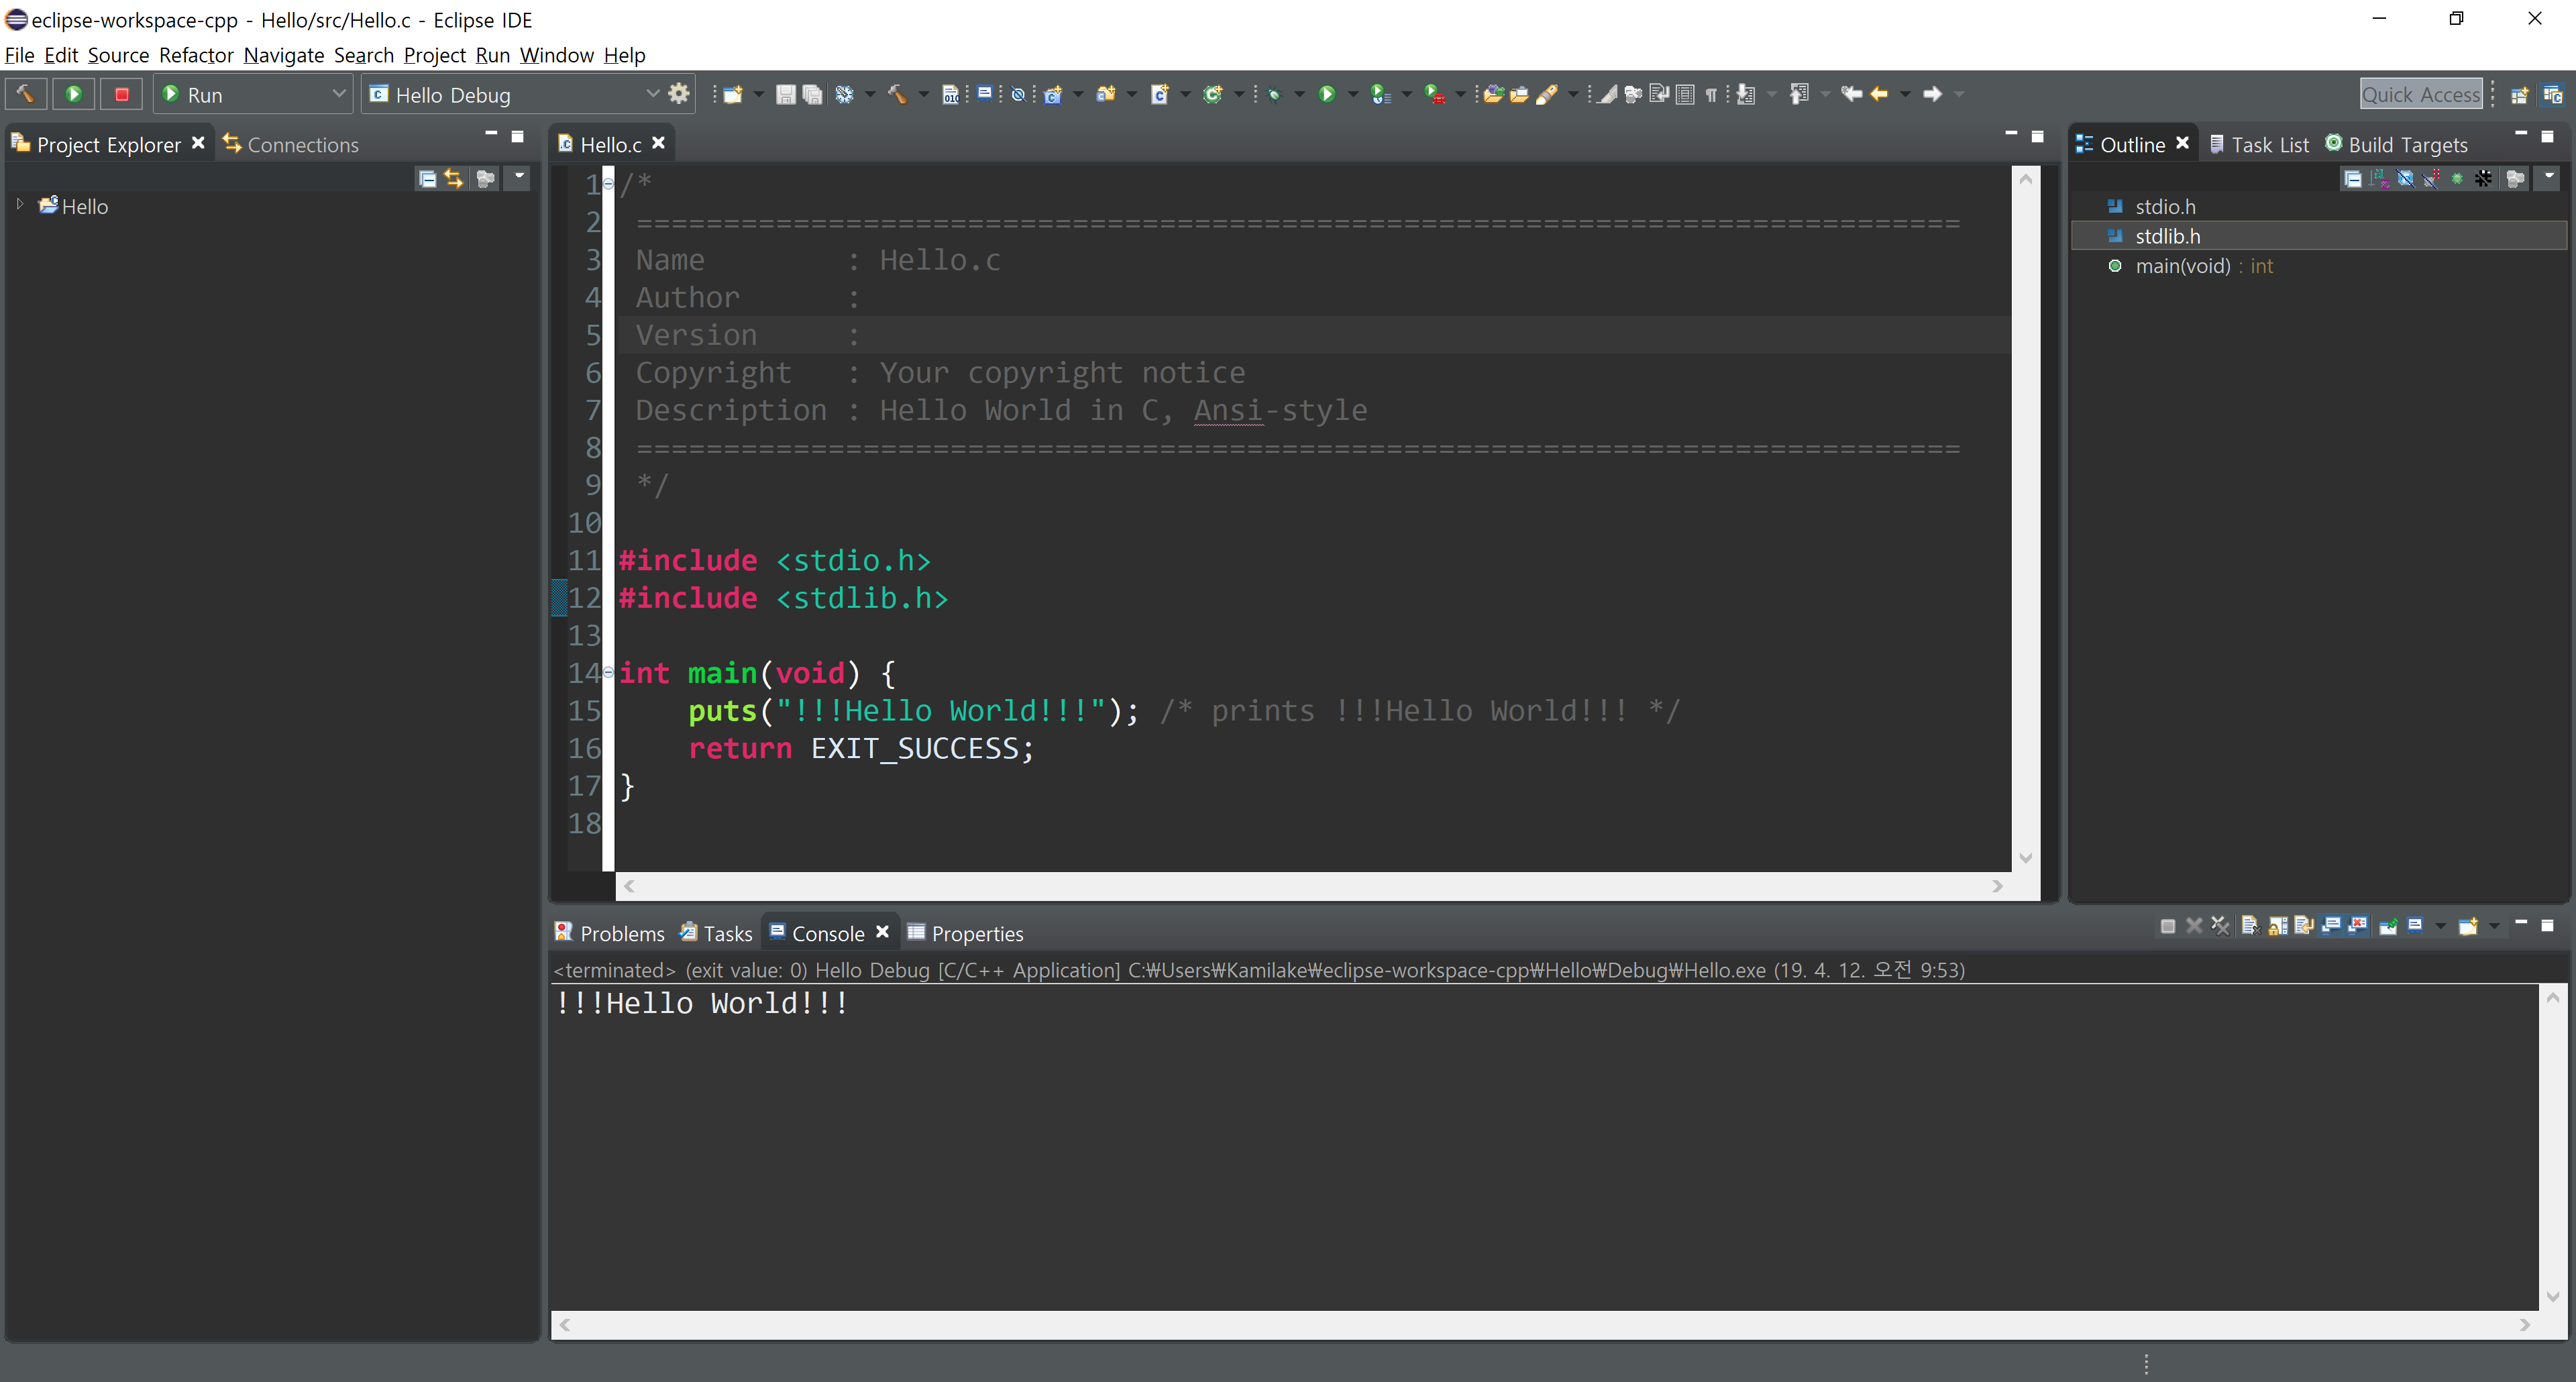The height and width of the screenshot is (1382, 2576).
Task: Click the green Launch button in launch bar
Action: tap(73, 94)
